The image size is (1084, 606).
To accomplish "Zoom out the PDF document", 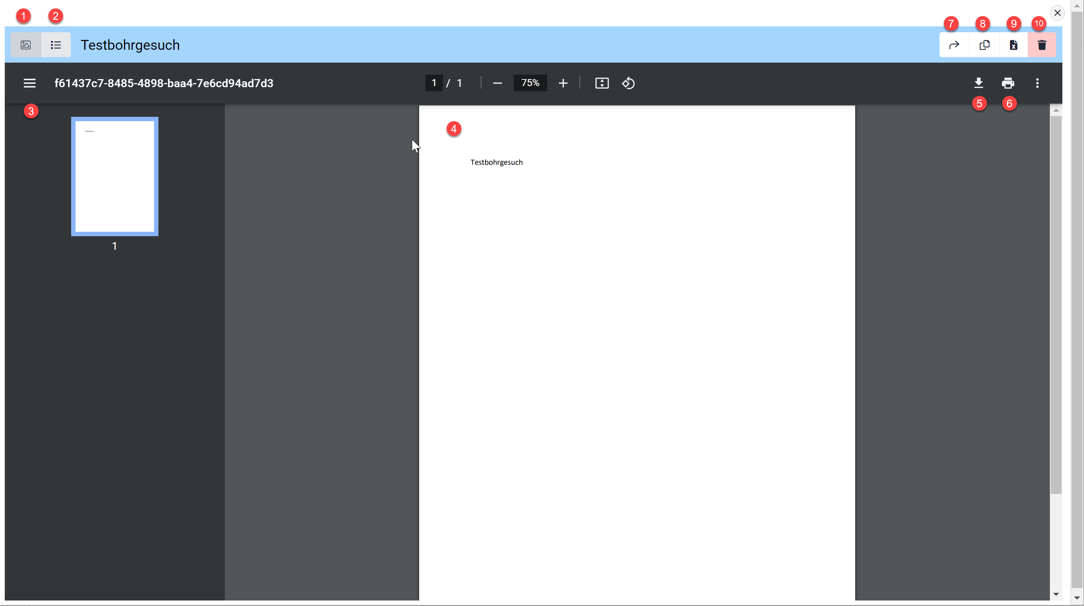I will 497,83.
